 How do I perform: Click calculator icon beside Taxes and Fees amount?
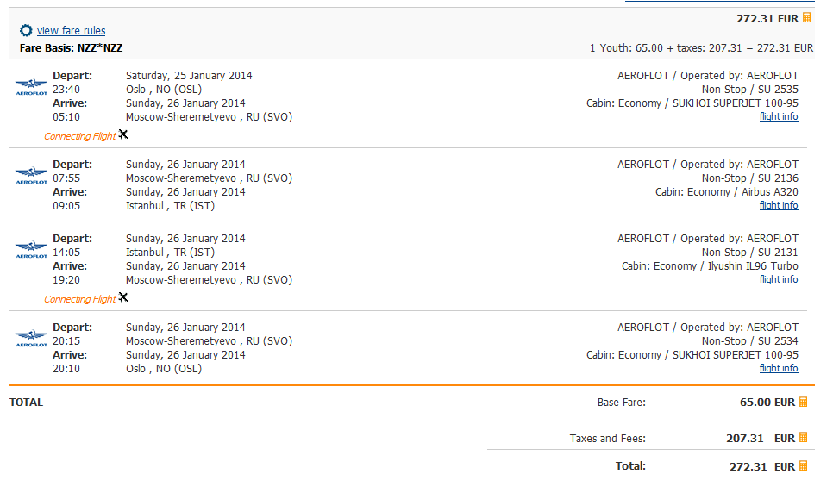[x=804, y=437]
